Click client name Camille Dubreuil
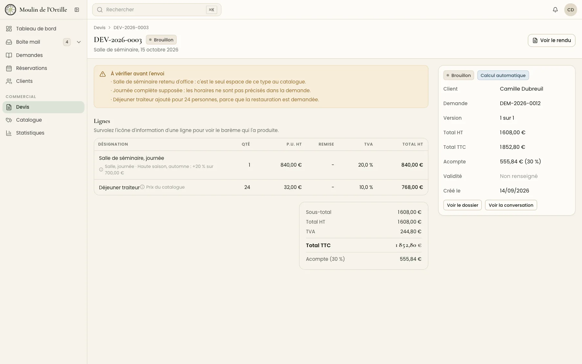Image resolution: width=582 pixels, height=364 pixels. 522,89
